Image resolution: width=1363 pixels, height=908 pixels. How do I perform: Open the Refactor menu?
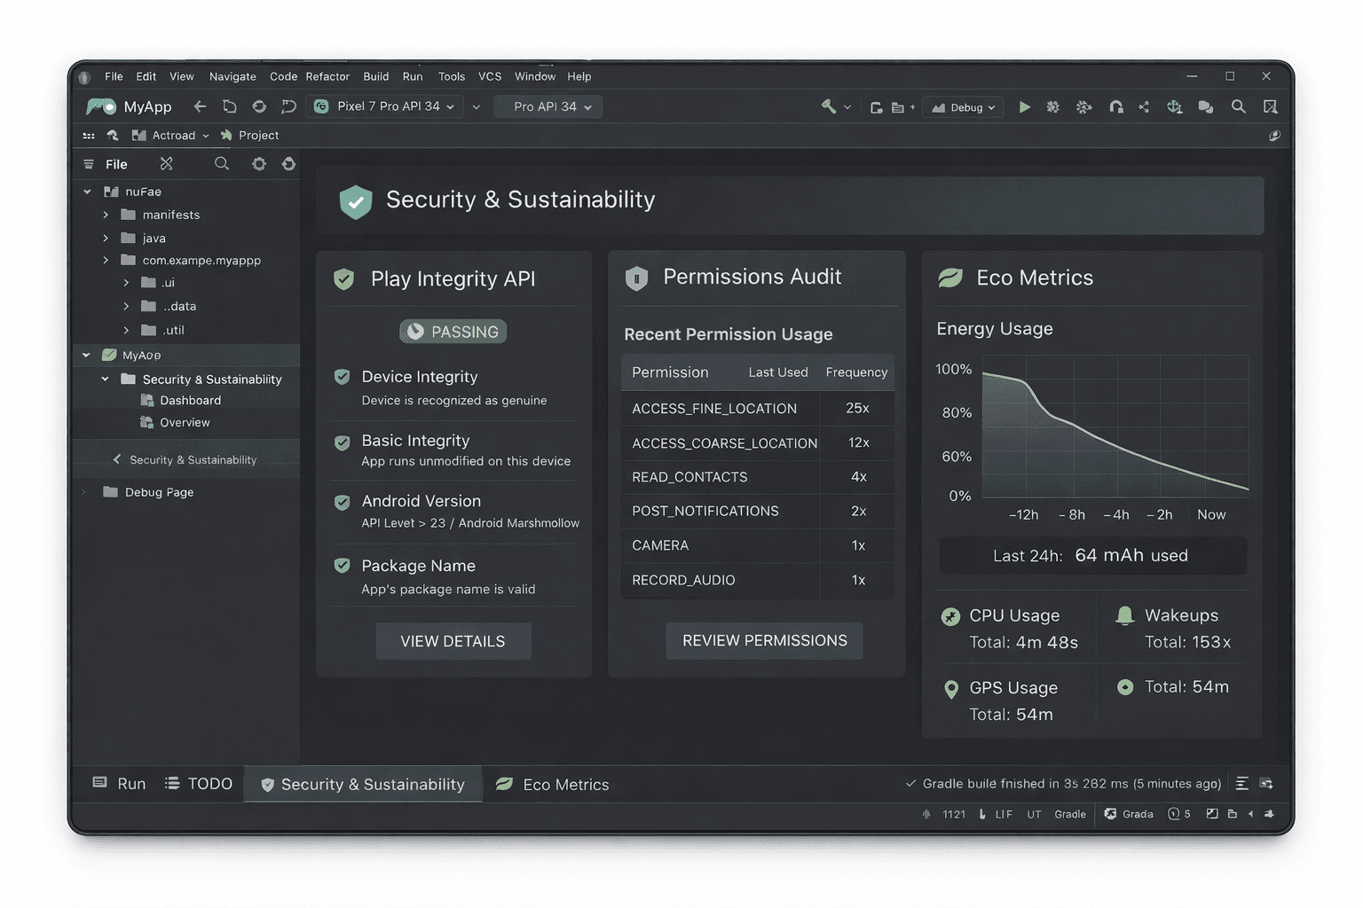point(327,76)
